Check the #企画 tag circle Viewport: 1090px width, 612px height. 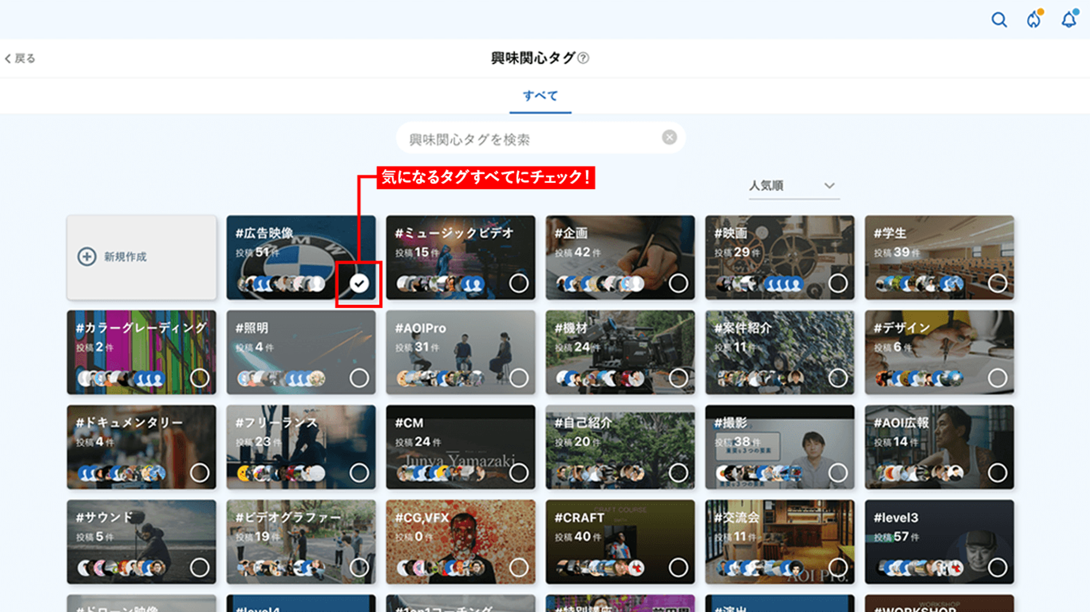(x=679, y=283)
